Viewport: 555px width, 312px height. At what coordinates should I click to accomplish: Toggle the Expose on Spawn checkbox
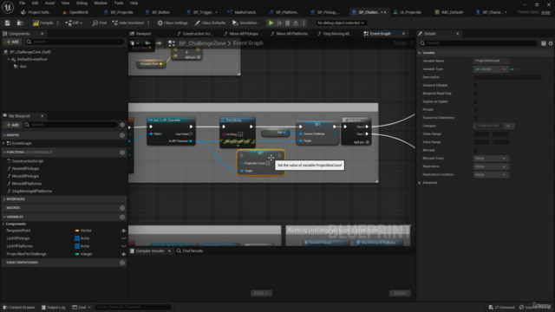click(476, 101)
